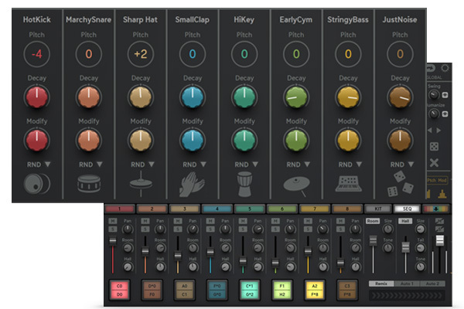Click the Remix button
The image size is (464, 309).
[x=381, y=284]
